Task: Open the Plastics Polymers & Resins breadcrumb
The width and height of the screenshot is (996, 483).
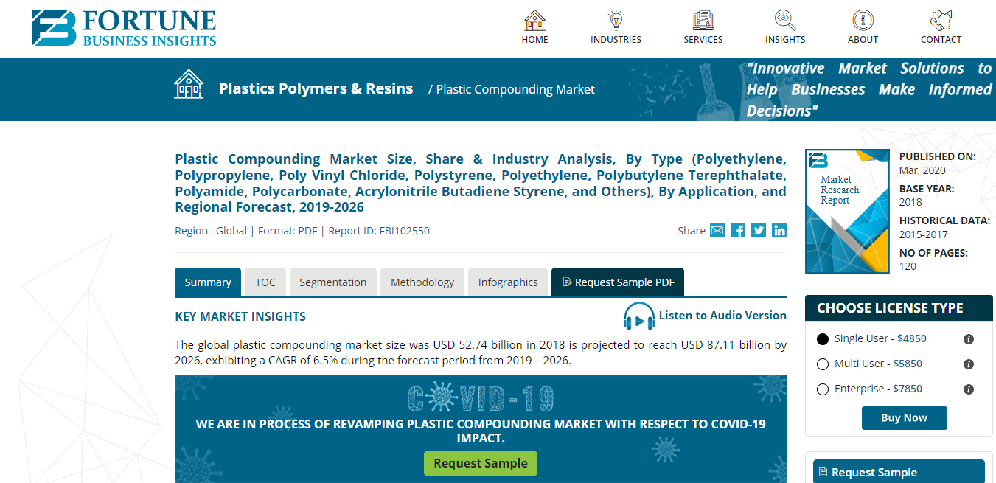Action: [316, 88]
